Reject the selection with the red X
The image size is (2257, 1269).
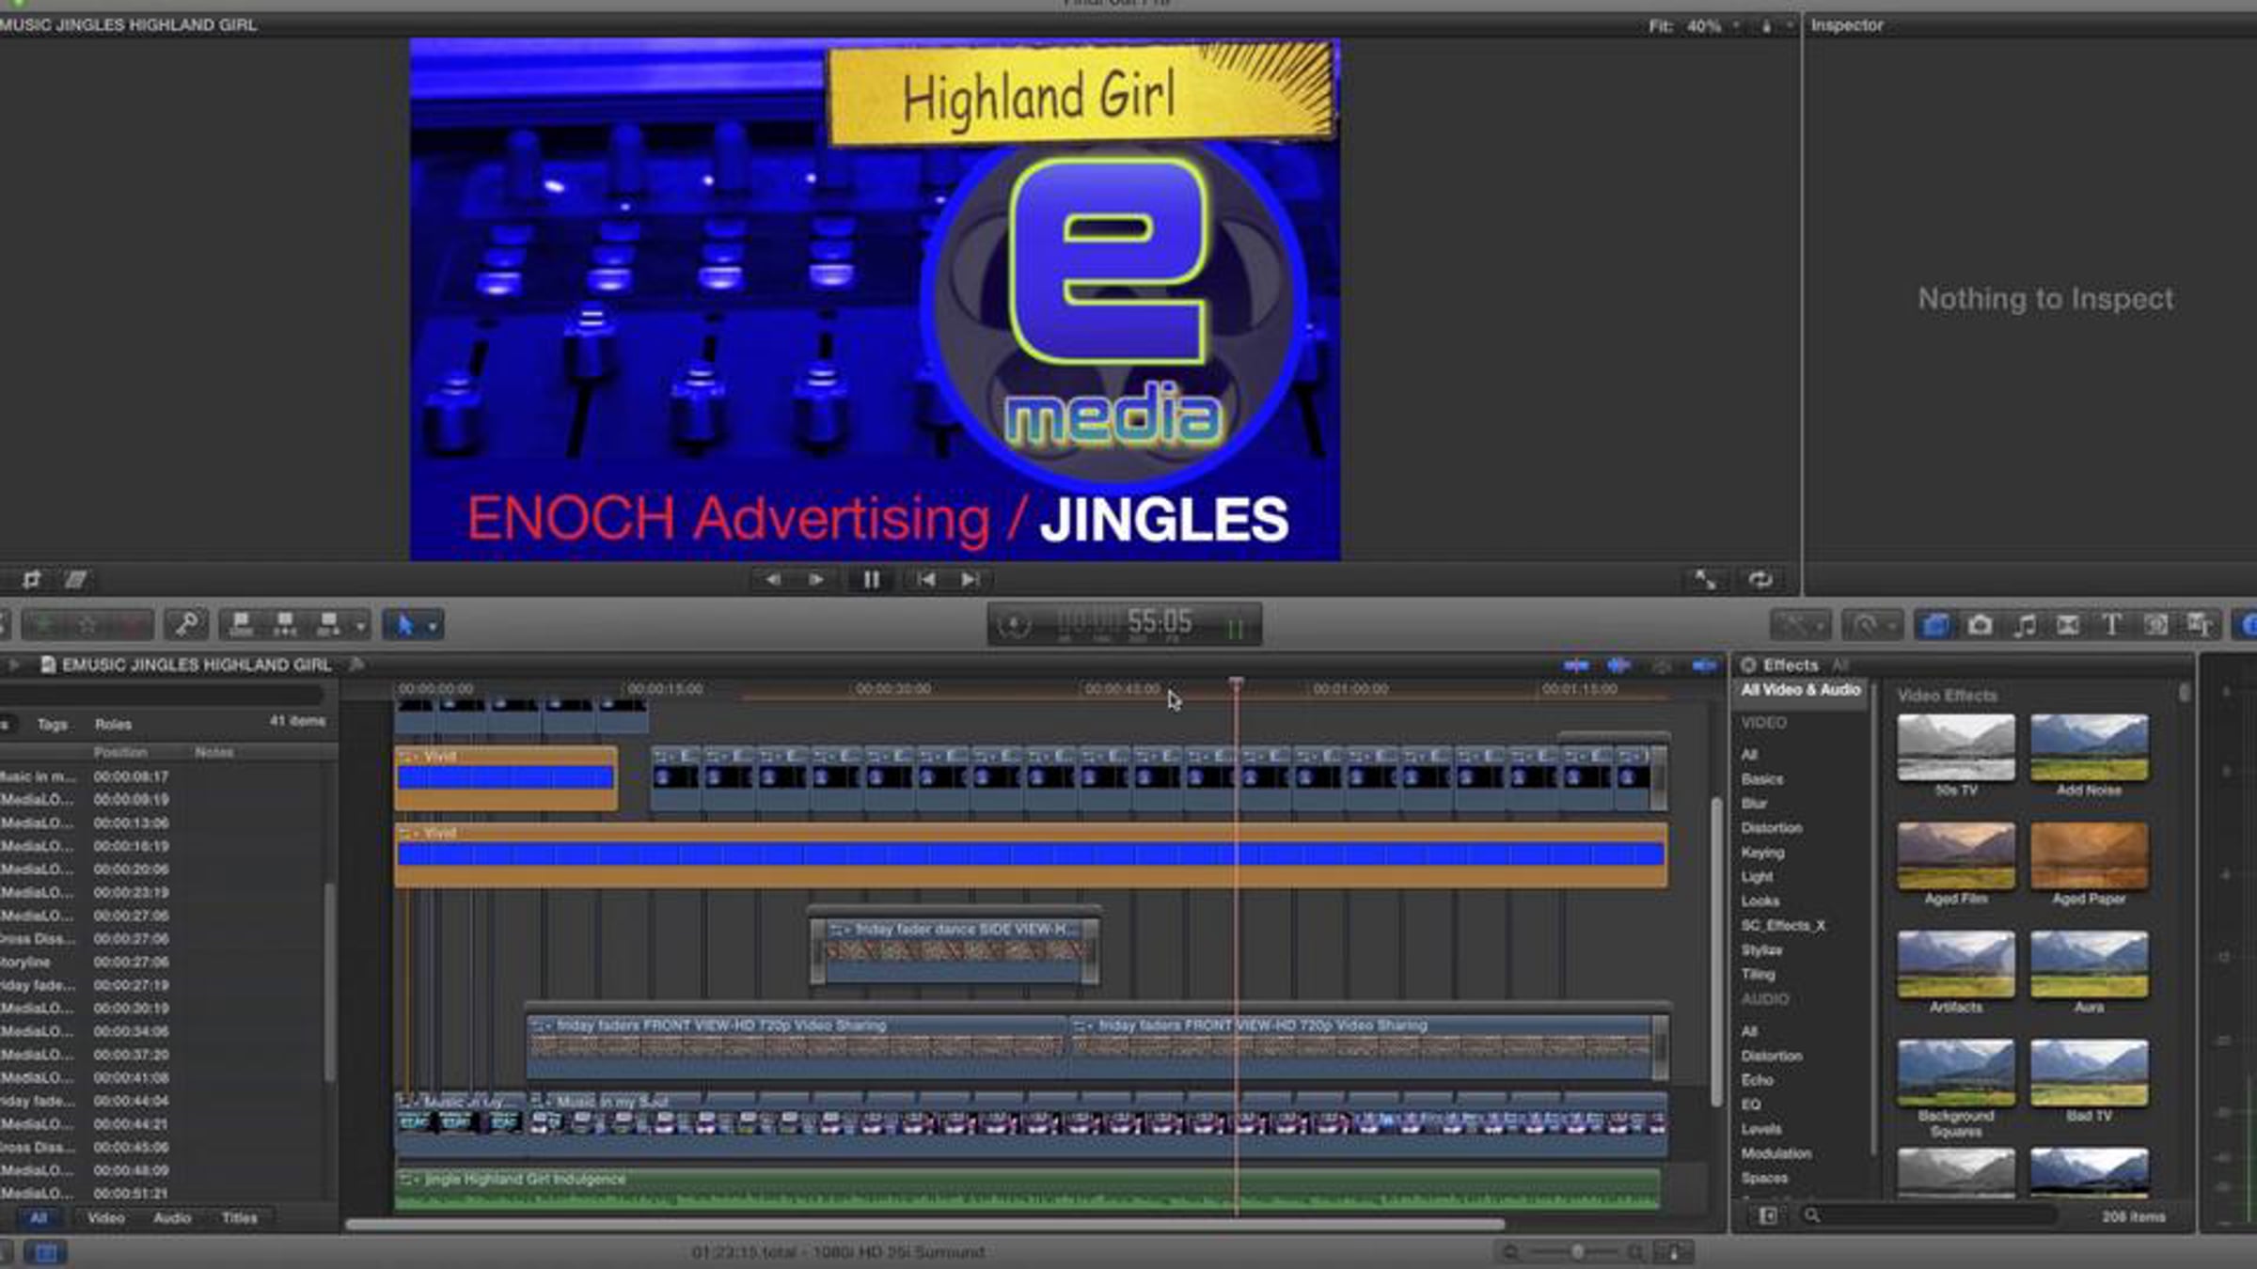click(131, 624)
